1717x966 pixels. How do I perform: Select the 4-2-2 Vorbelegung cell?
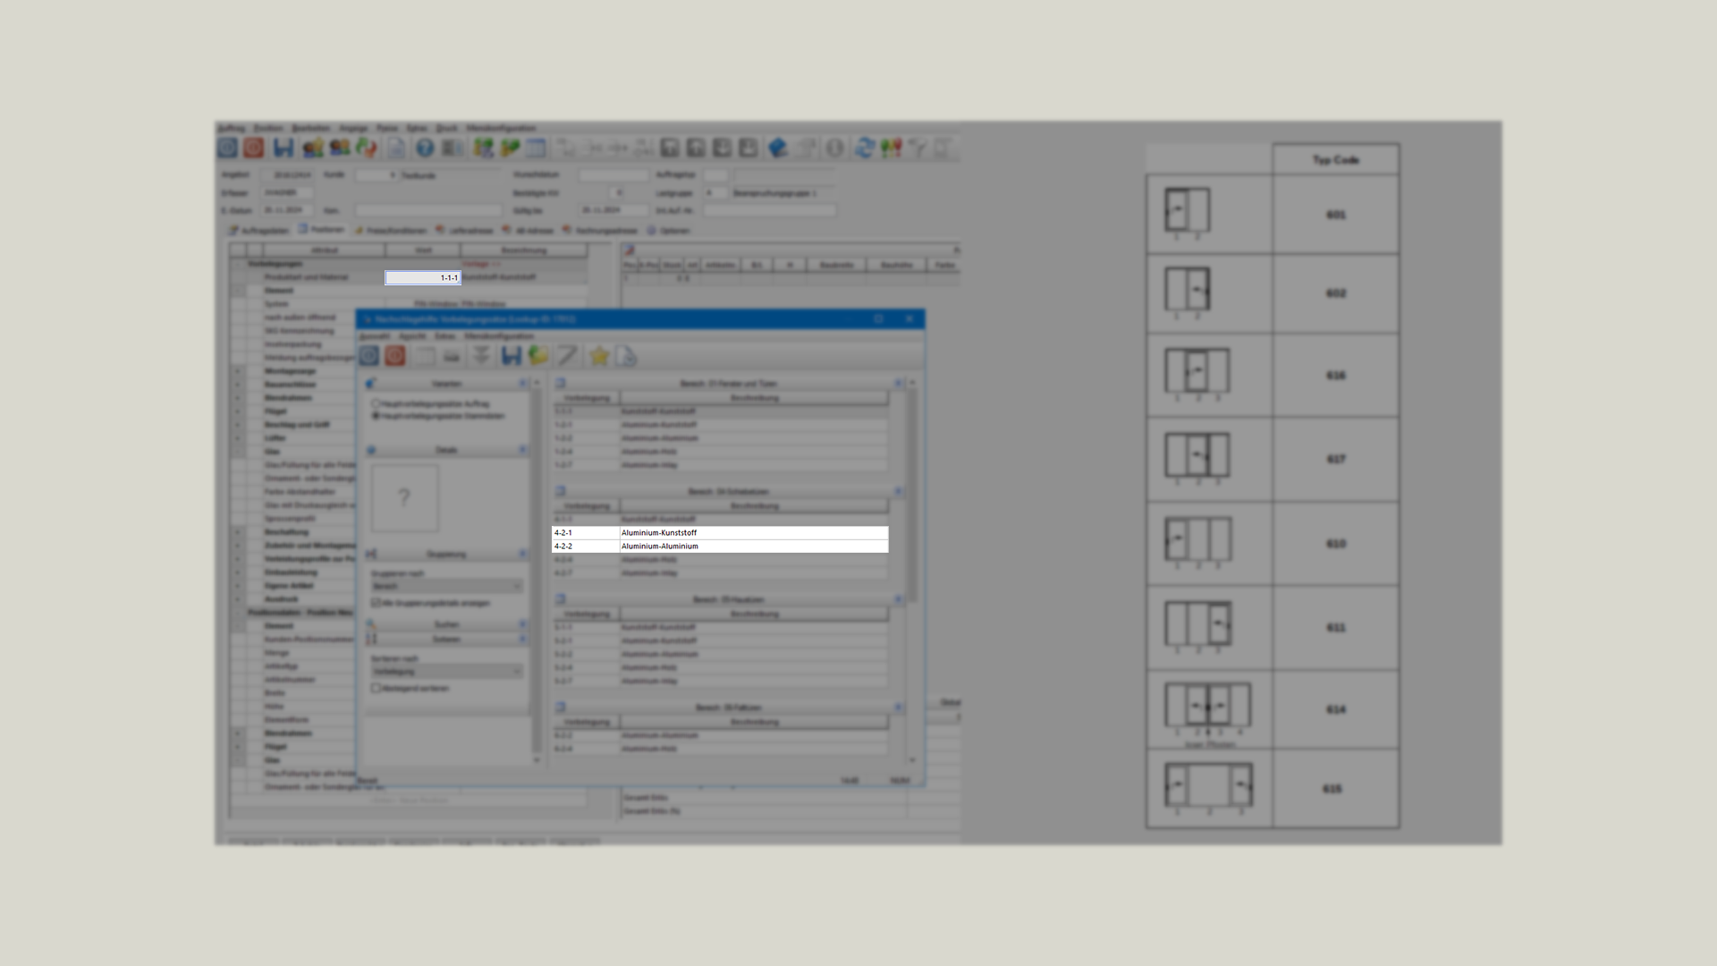pyautogui.click(x=586, y=547)
